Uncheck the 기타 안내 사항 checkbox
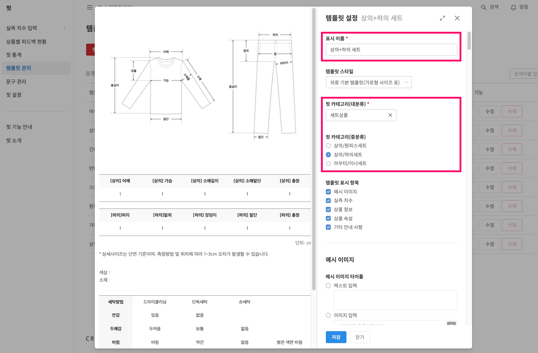Viewport: 538px width, 353px height. [x=328, y=227]
